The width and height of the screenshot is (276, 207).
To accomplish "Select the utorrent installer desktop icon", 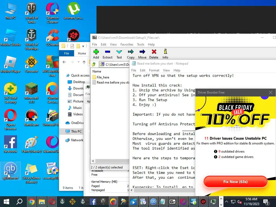I will [x=73, y=11].
